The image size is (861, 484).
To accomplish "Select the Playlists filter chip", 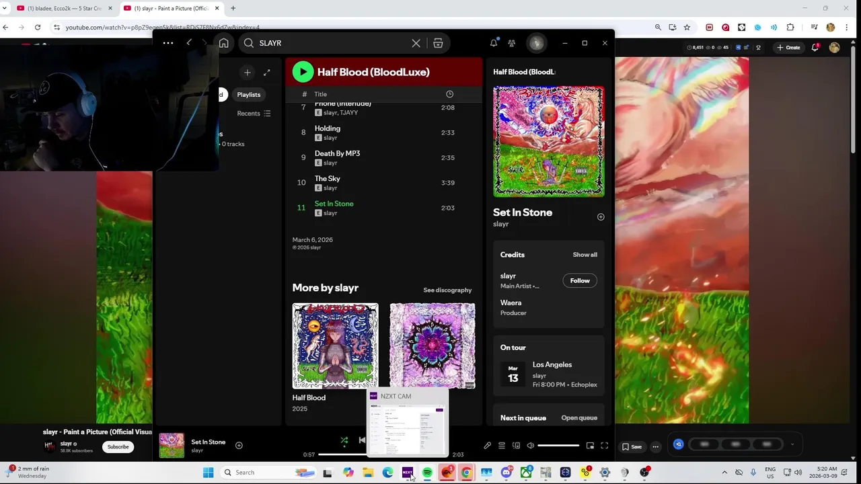I will point(248,95).
